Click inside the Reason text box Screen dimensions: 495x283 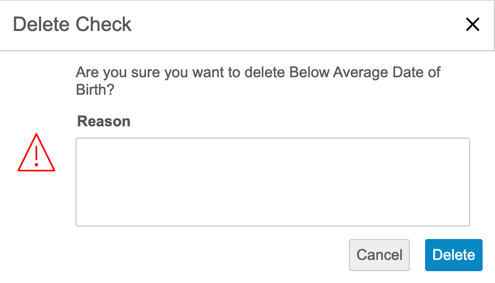272,182
